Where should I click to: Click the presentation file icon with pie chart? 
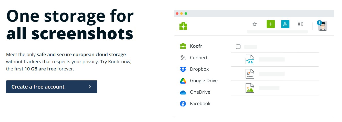click(x=250, y=74)
